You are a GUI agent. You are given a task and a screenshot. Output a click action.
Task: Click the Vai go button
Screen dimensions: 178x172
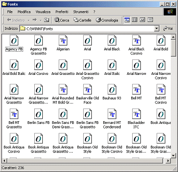[x=168, y=29]
